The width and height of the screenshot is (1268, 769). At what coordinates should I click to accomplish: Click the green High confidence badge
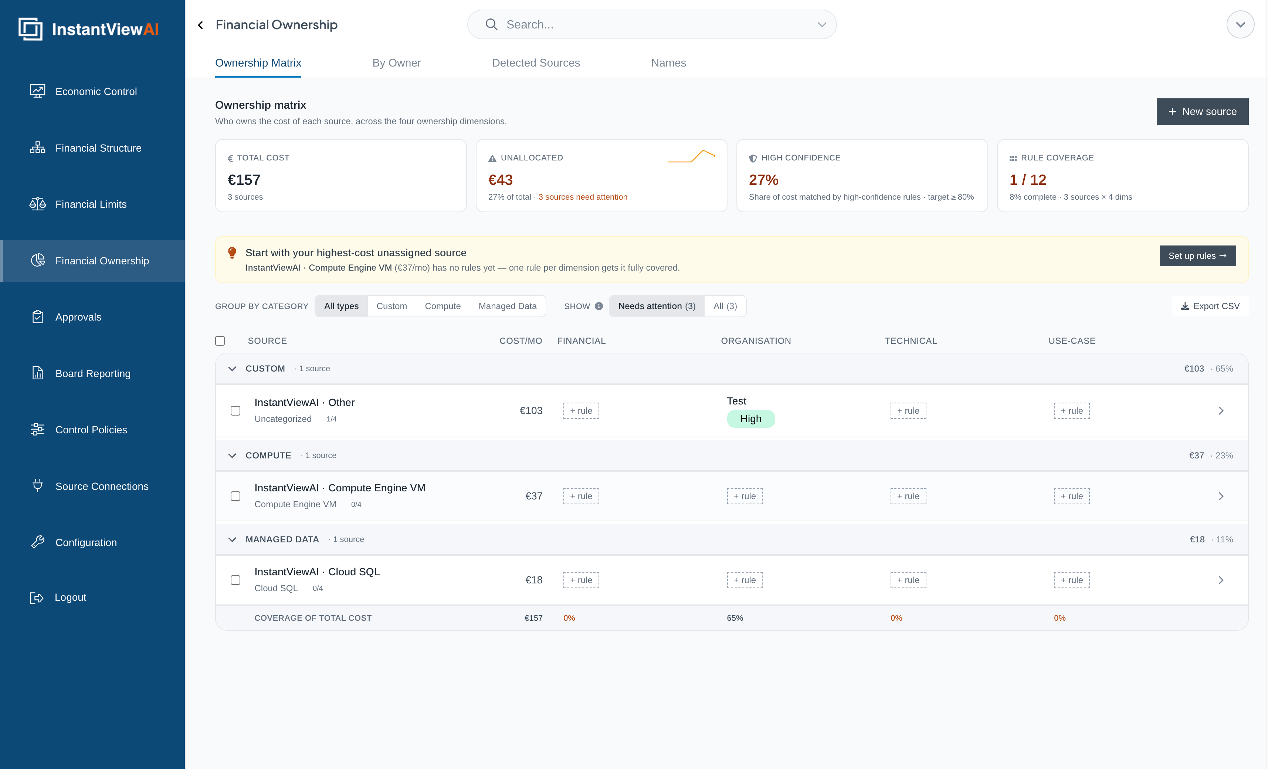pos(751,419)
